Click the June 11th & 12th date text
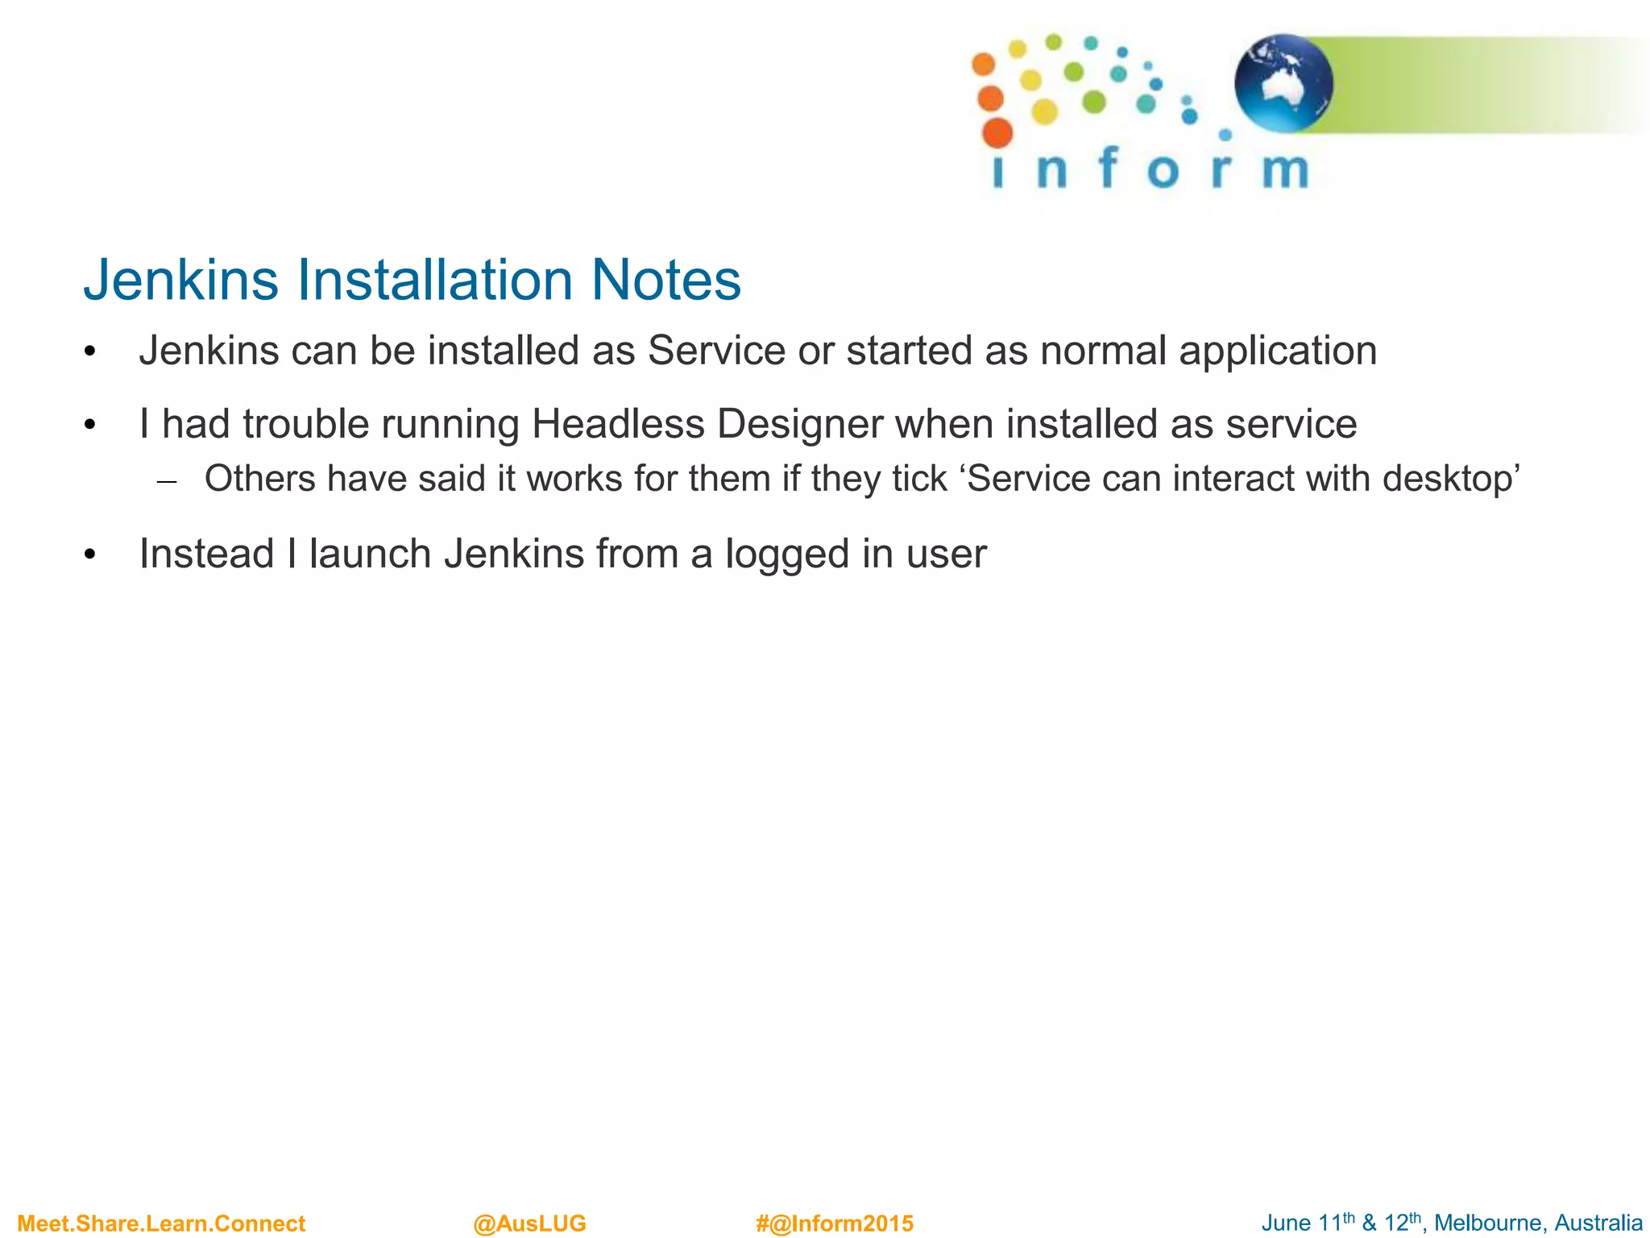The height and width of the screenshot is (1238, 1650). pos(1341,1223)
